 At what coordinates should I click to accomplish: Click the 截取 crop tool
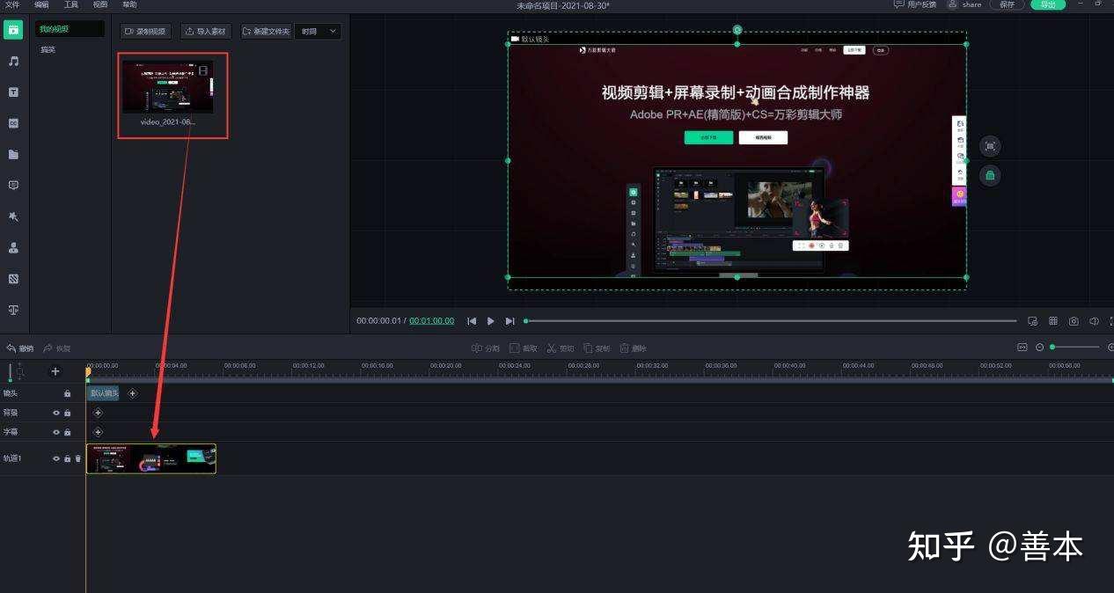(524, 348)
